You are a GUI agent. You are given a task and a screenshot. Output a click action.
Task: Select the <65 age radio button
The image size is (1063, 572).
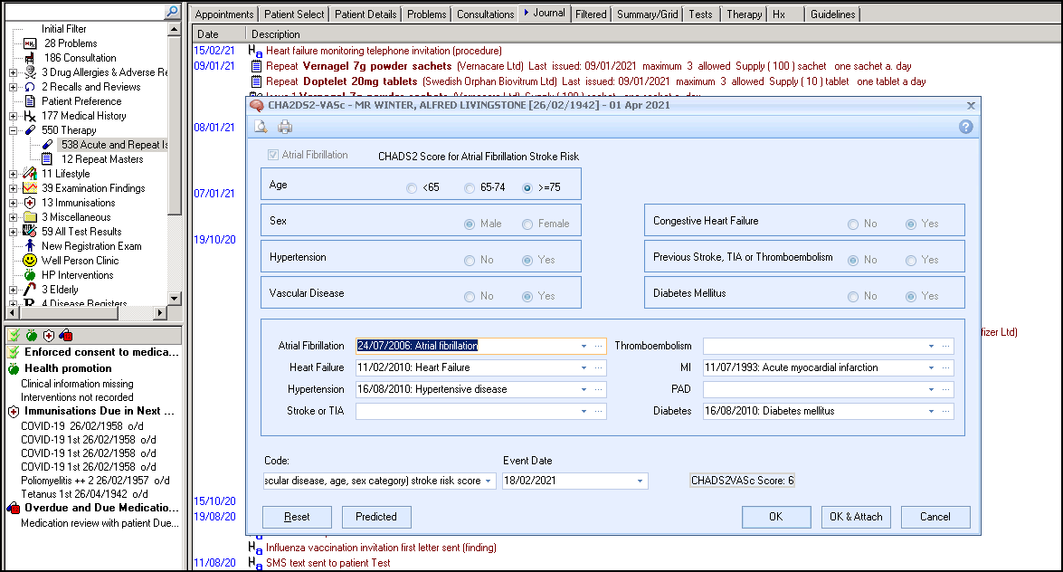coord(413,188)
